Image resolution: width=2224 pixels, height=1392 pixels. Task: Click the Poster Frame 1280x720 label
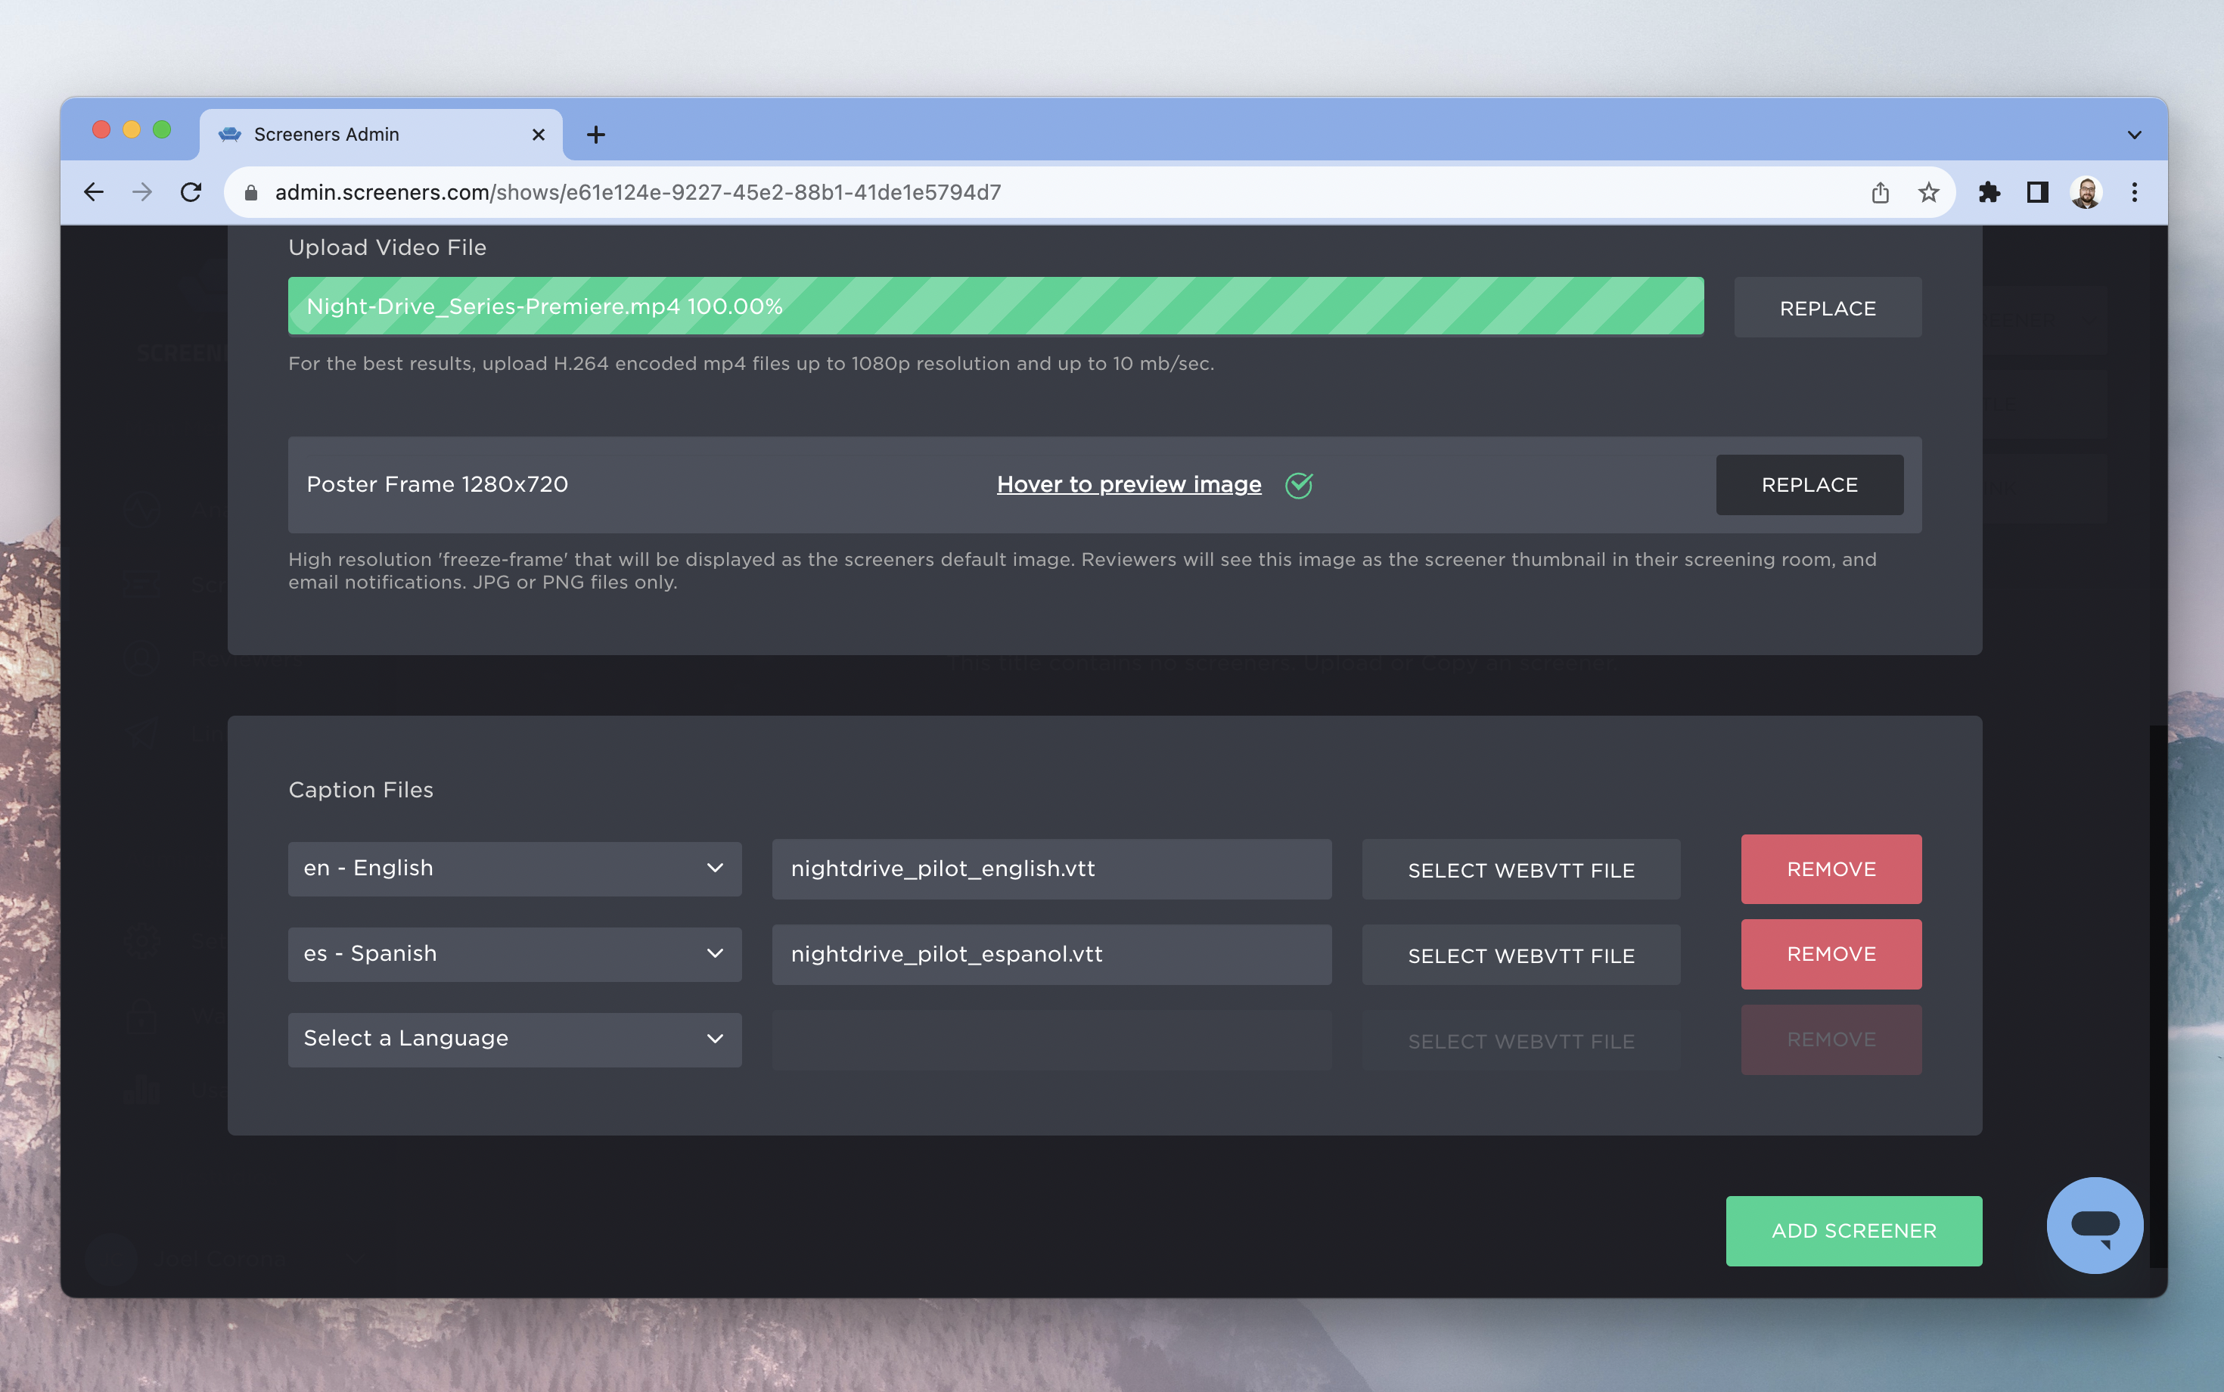[x=437, y=484]
